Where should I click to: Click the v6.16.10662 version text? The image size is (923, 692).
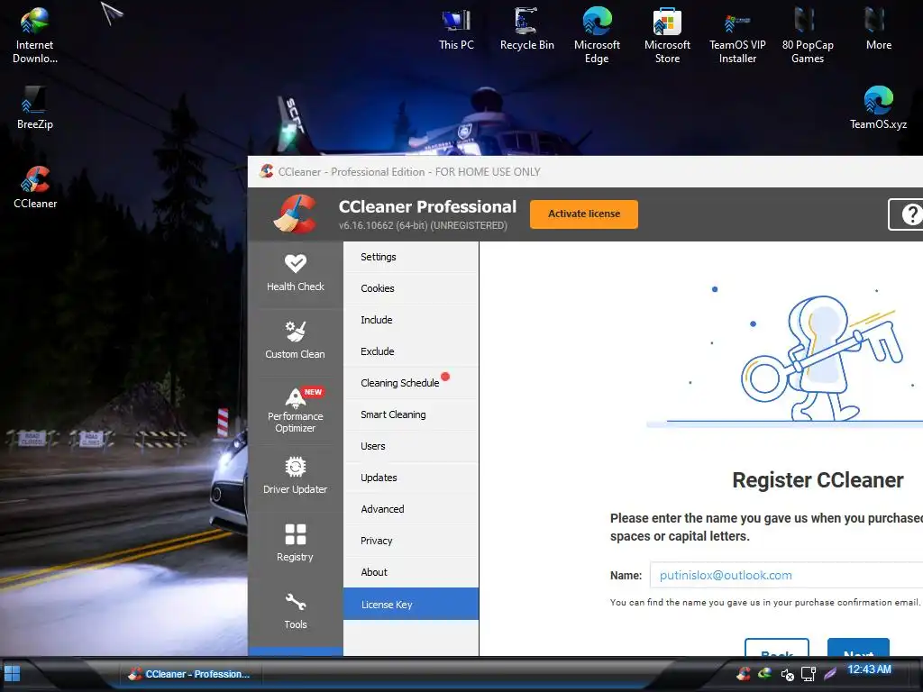(423, 225)
